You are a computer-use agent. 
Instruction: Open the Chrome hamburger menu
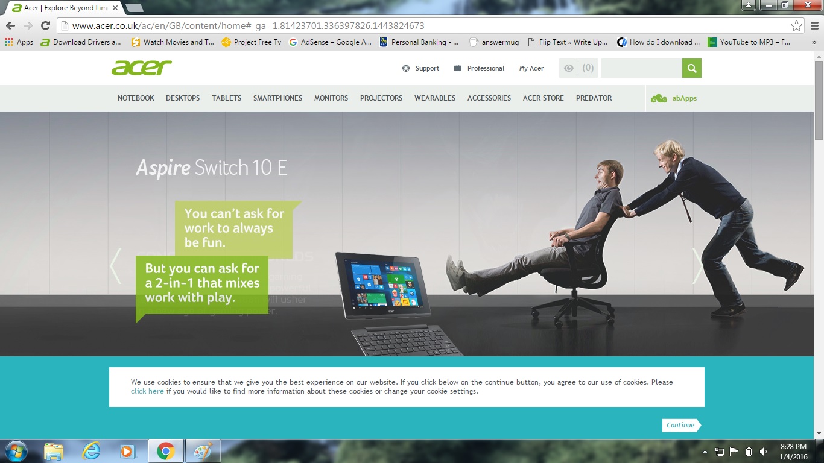[813, 25]
